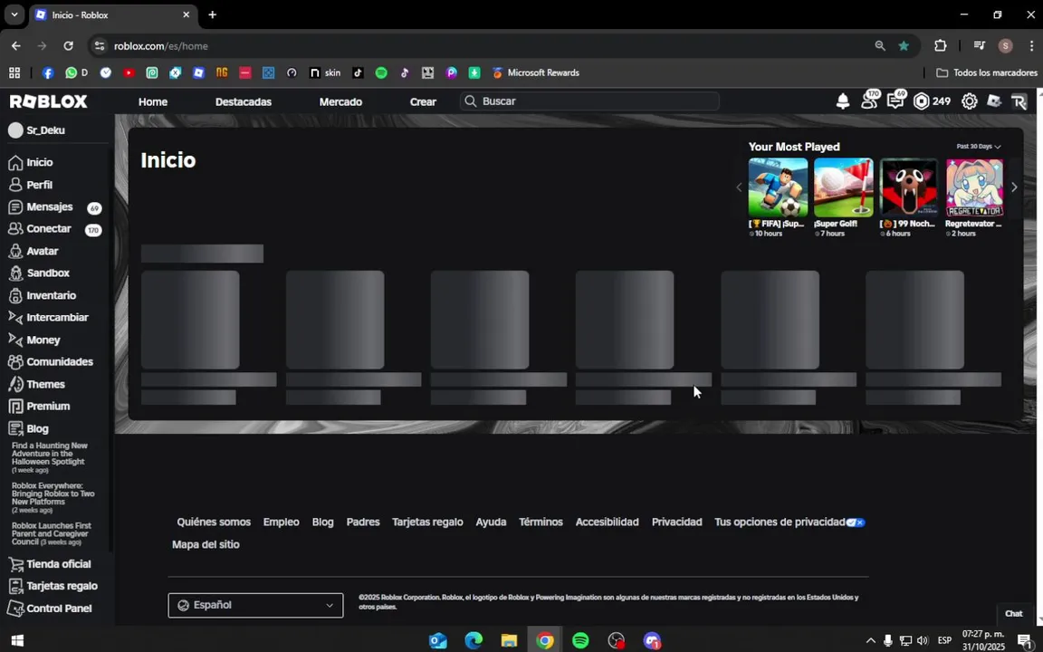
Task: Click the Buscar search field
Action: pyautogui.click(x=589, y=101)
